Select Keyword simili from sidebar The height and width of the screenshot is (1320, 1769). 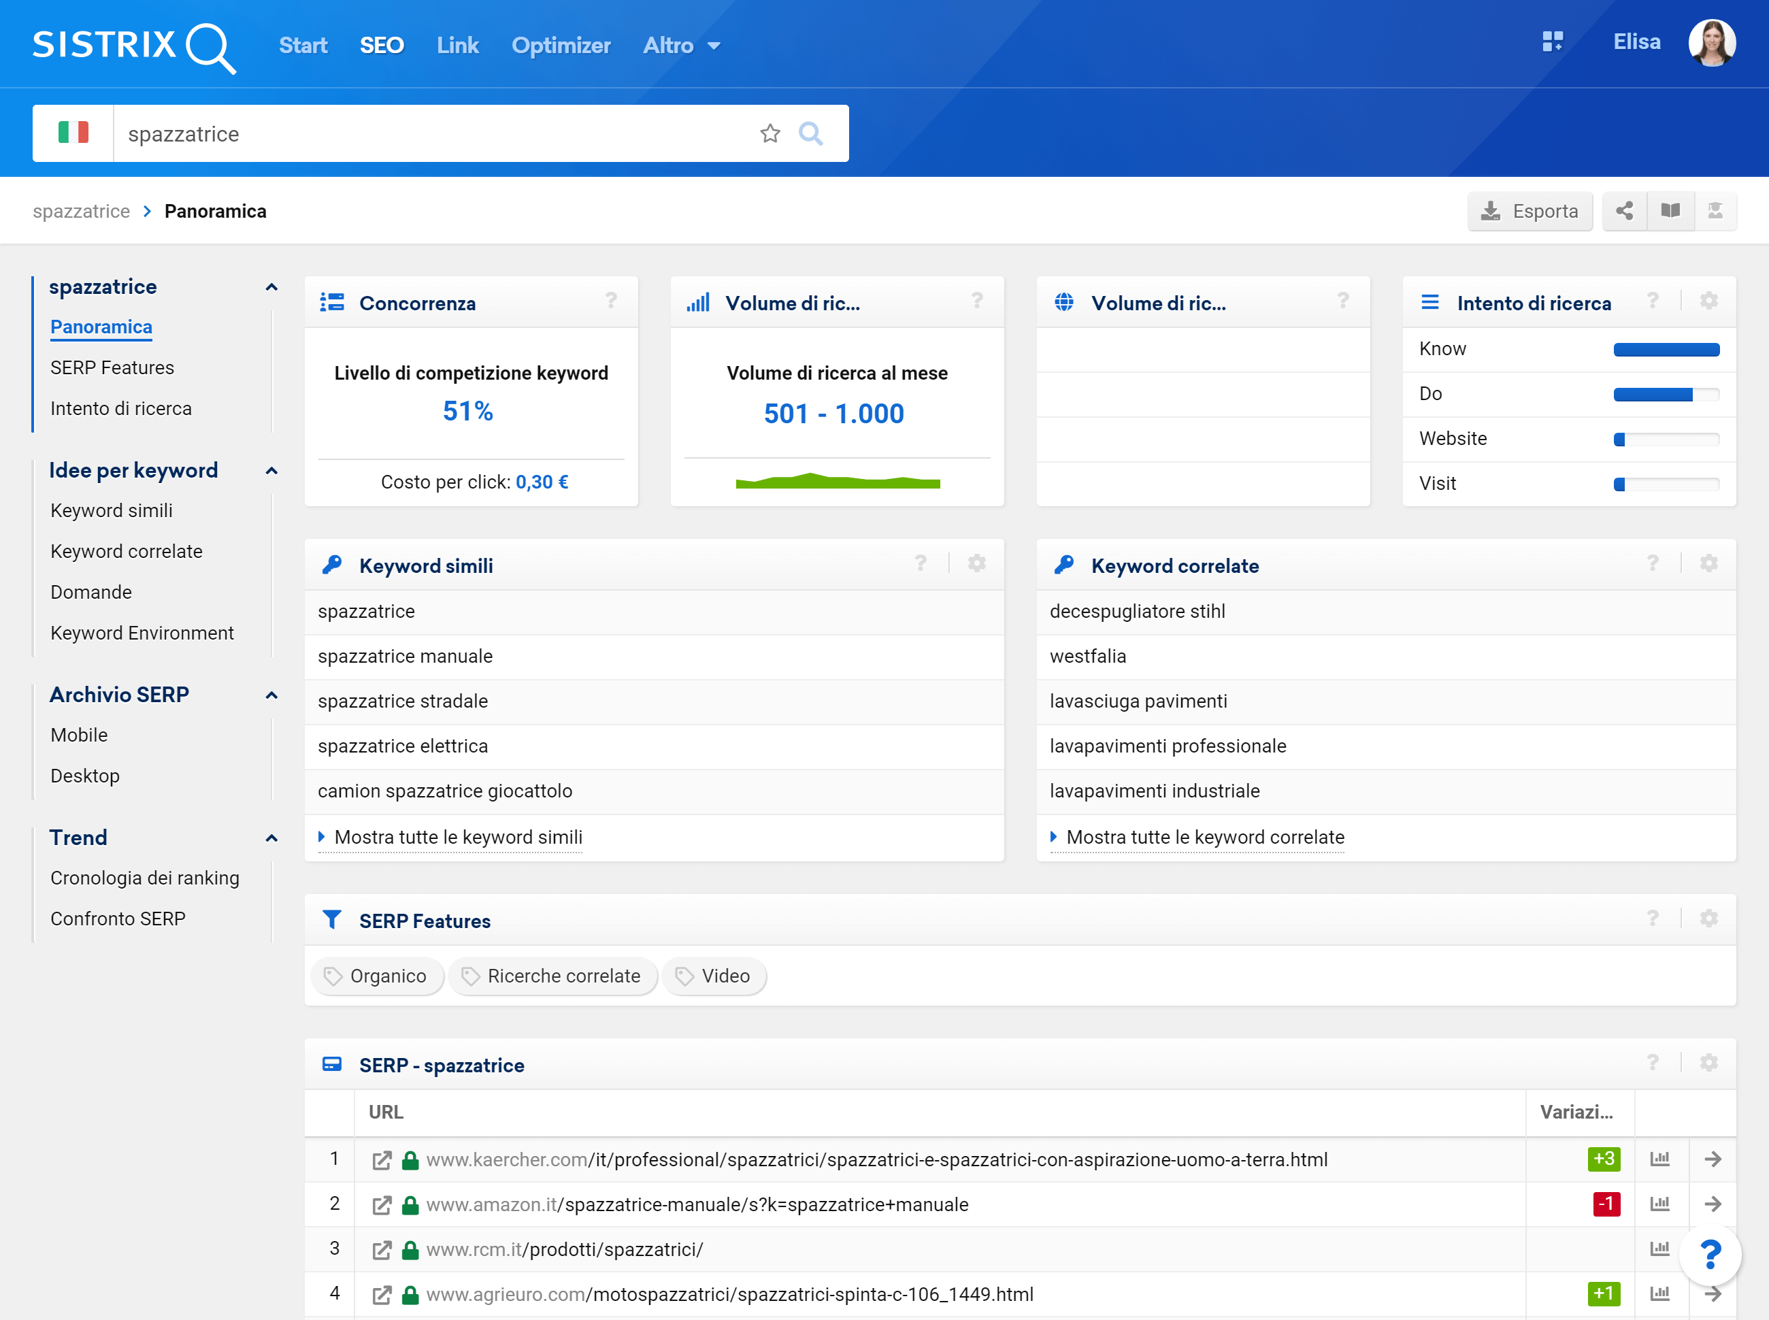[112, 510]
